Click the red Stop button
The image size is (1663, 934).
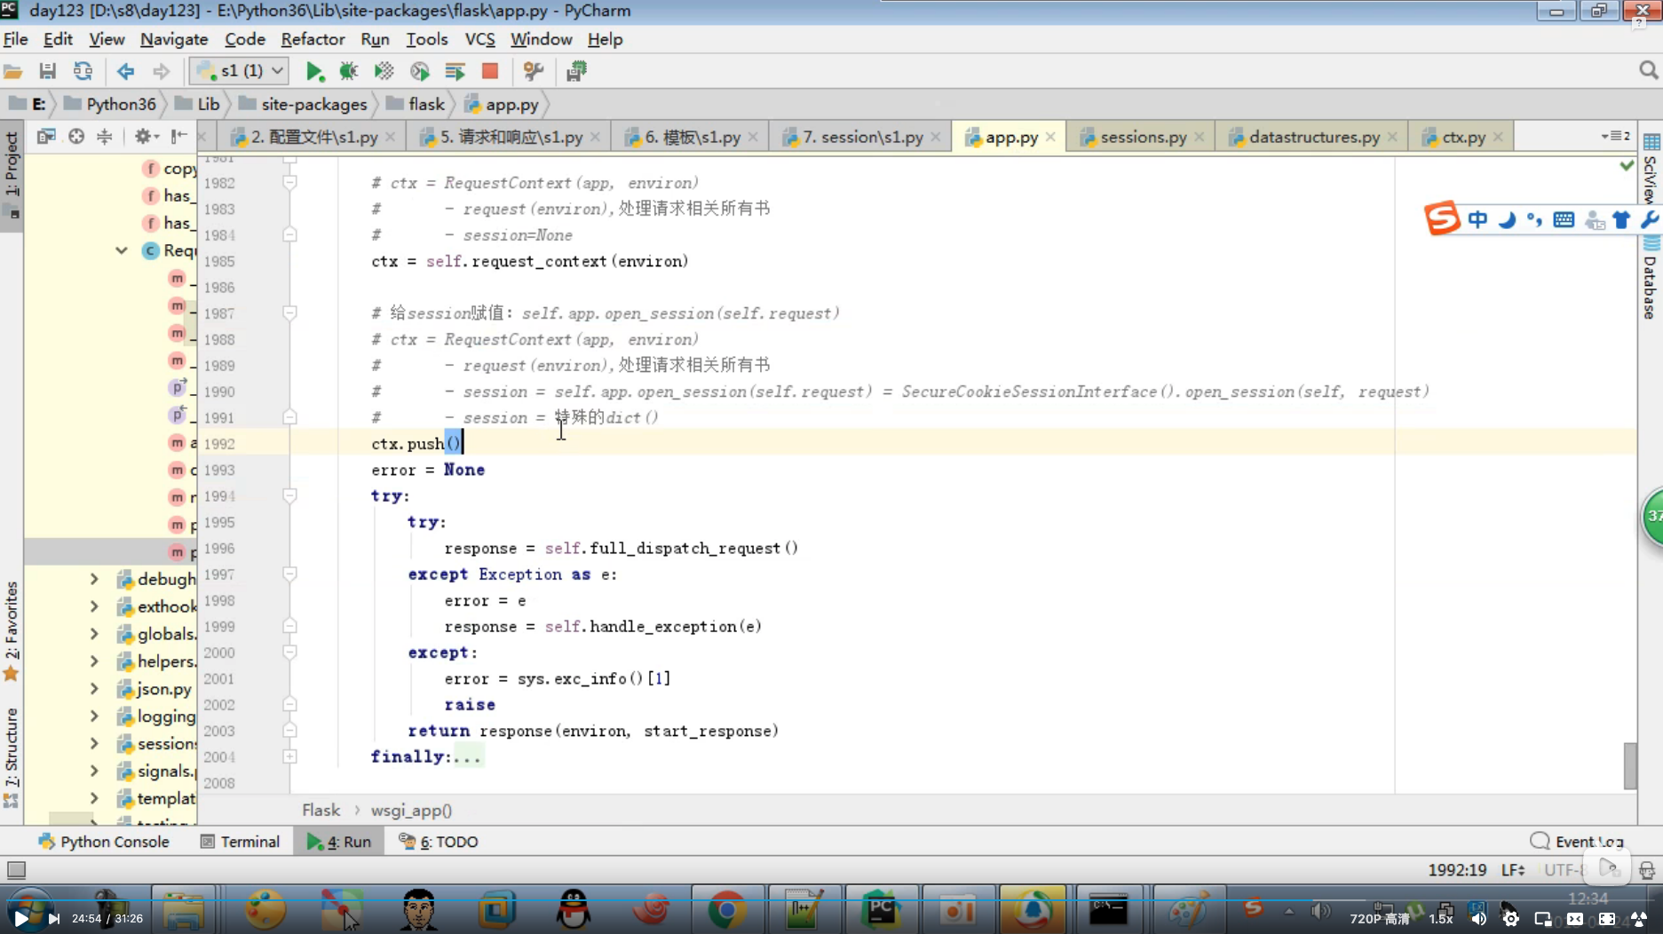(x=489, y=71)
